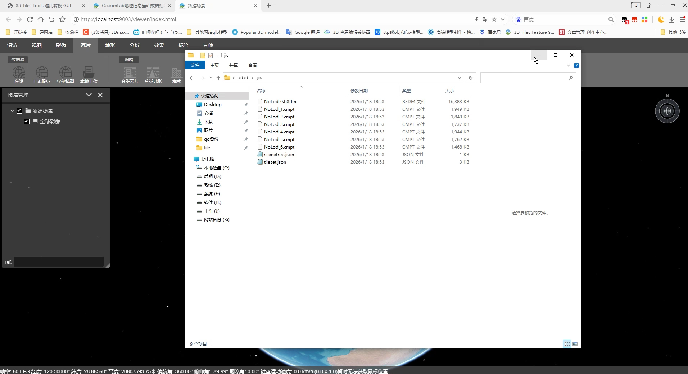Click the night mode moon icon
The height and width of the screenshot is (374, 688).
[x=661, y=19]
